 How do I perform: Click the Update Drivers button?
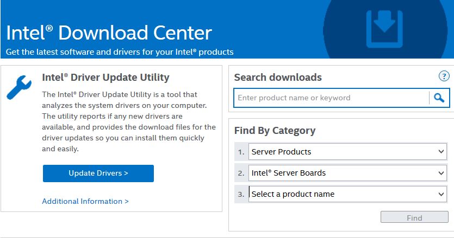(x=98, y=173)
